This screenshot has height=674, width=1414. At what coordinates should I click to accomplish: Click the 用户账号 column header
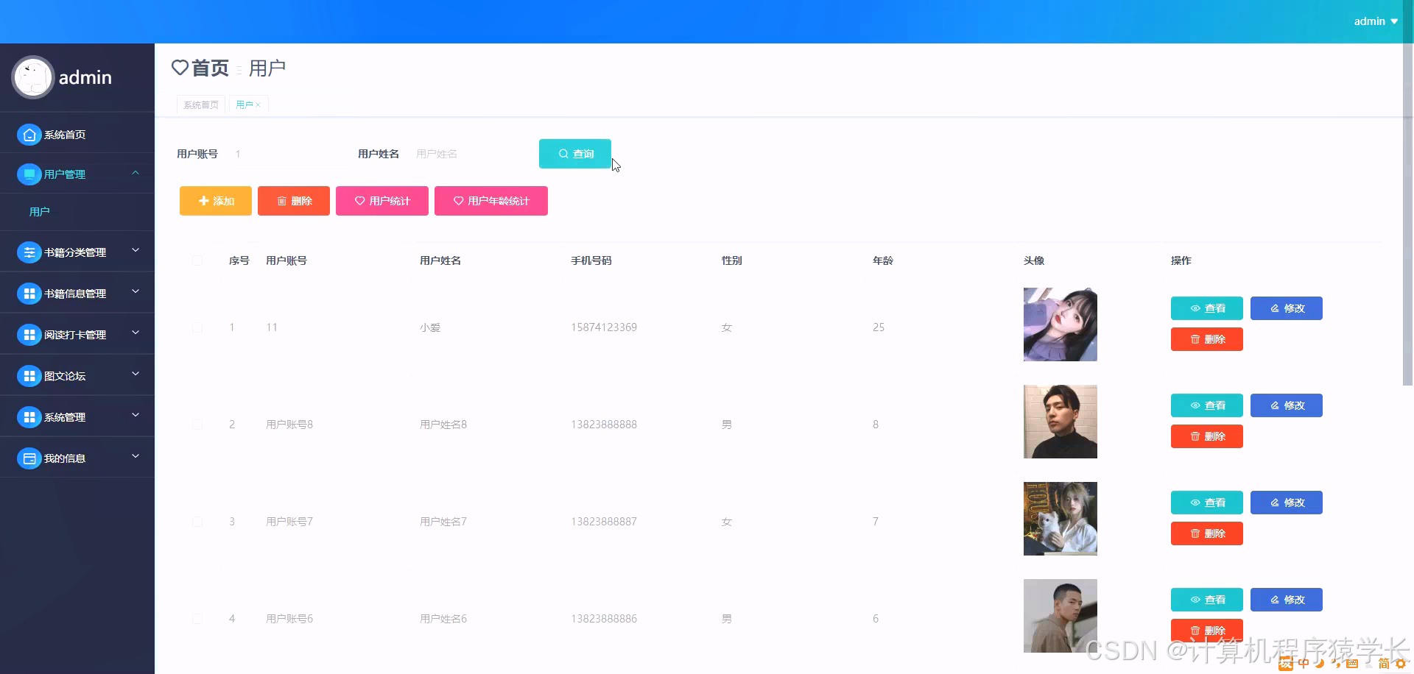point(286,260)
